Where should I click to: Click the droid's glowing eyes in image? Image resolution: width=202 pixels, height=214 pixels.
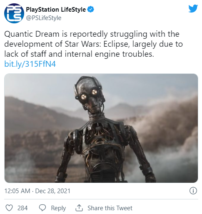(89, 94)
